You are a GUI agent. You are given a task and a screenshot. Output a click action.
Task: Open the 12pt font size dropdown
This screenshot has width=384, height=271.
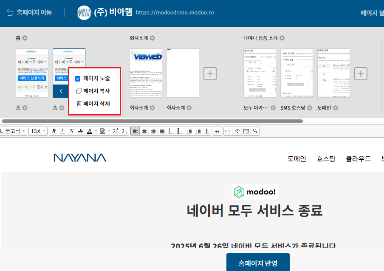point(38,131)
